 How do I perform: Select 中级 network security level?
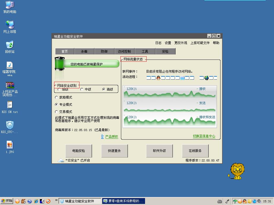86,89
